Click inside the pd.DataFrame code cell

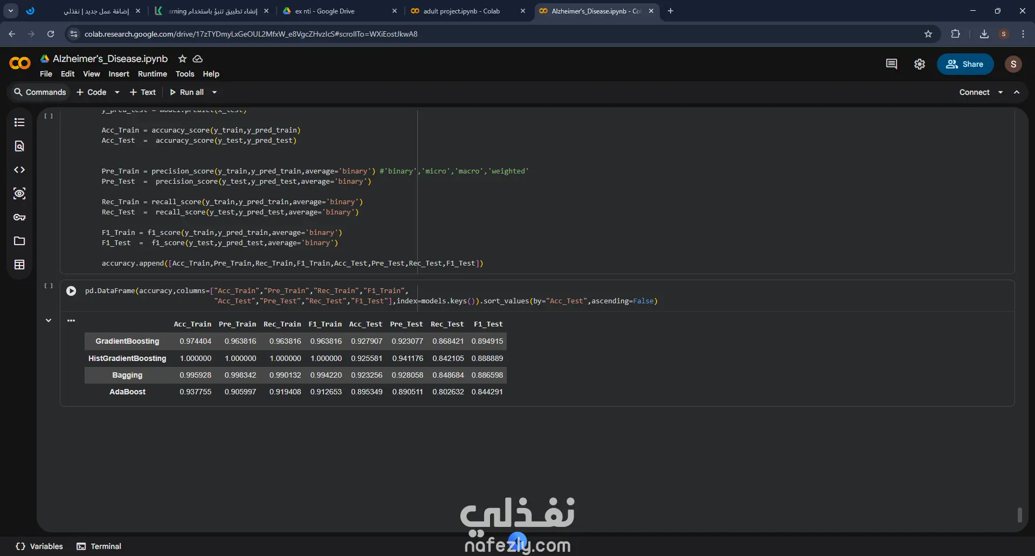pos(537,296)
